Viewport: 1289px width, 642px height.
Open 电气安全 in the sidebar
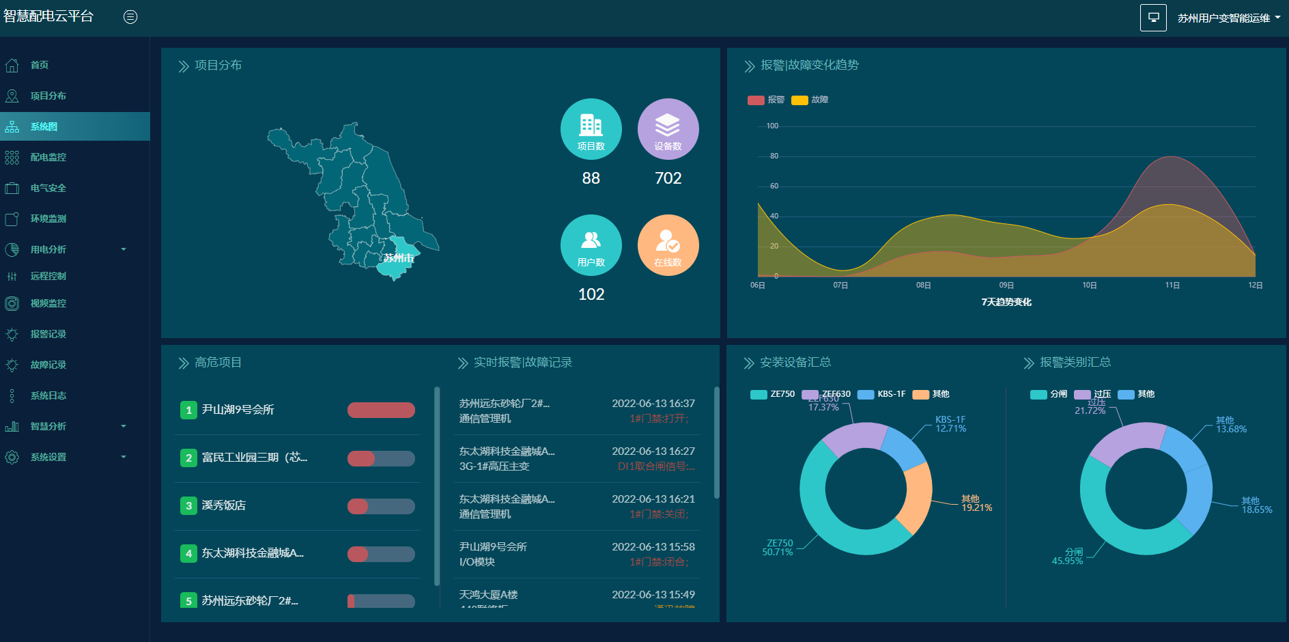point(48,188)
